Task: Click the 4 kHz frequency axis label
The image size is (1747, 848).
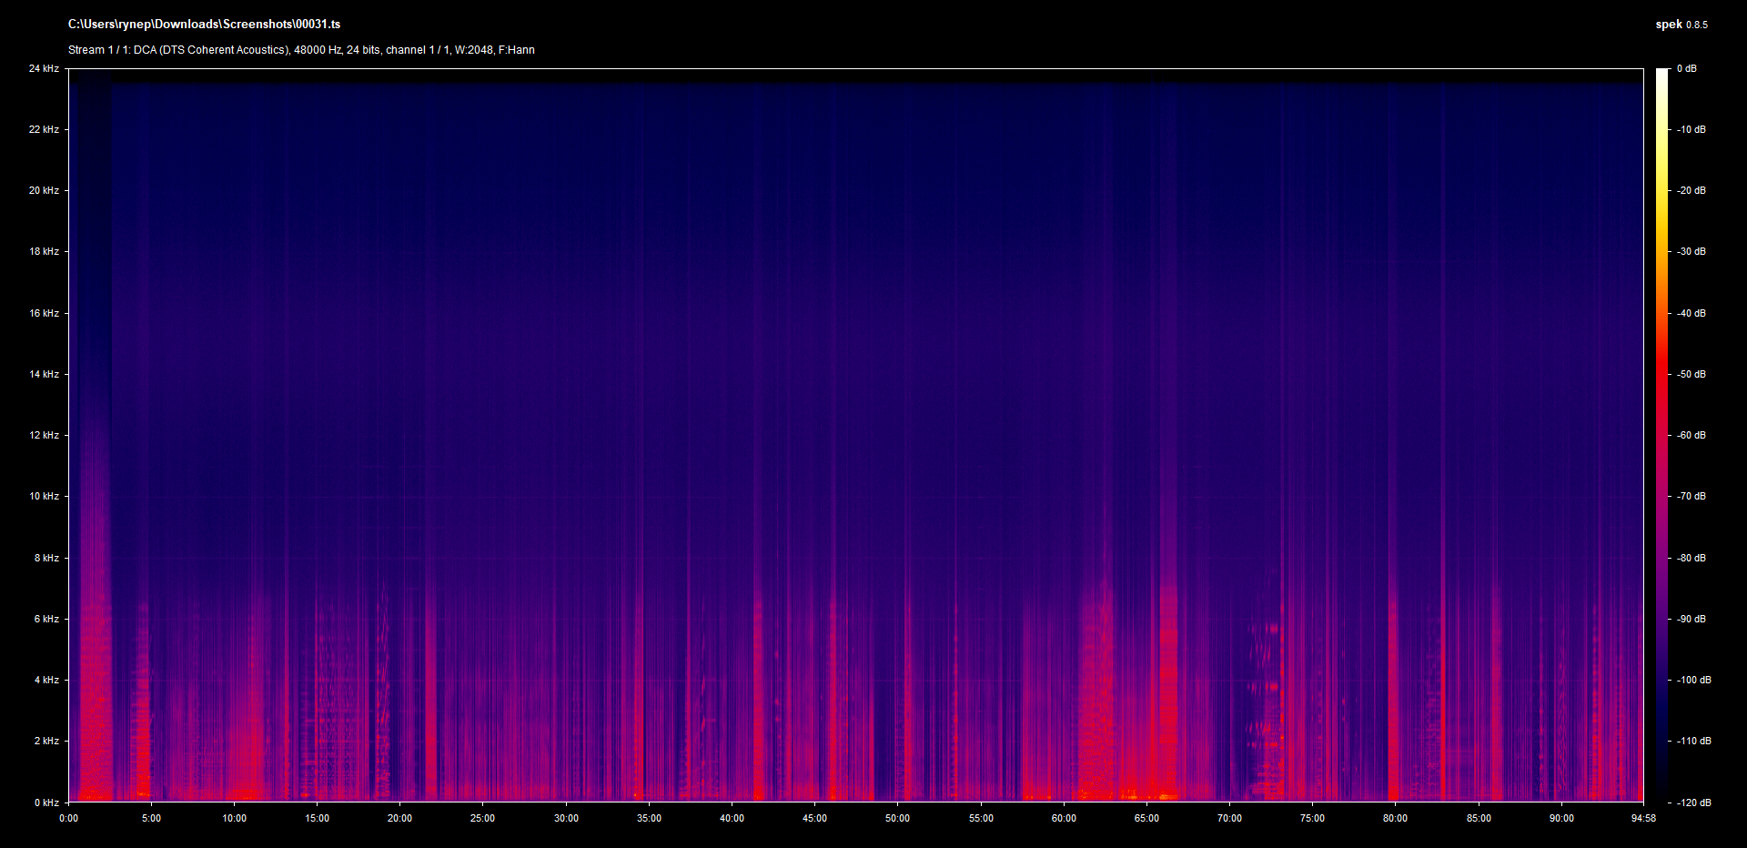Action: 46,680
